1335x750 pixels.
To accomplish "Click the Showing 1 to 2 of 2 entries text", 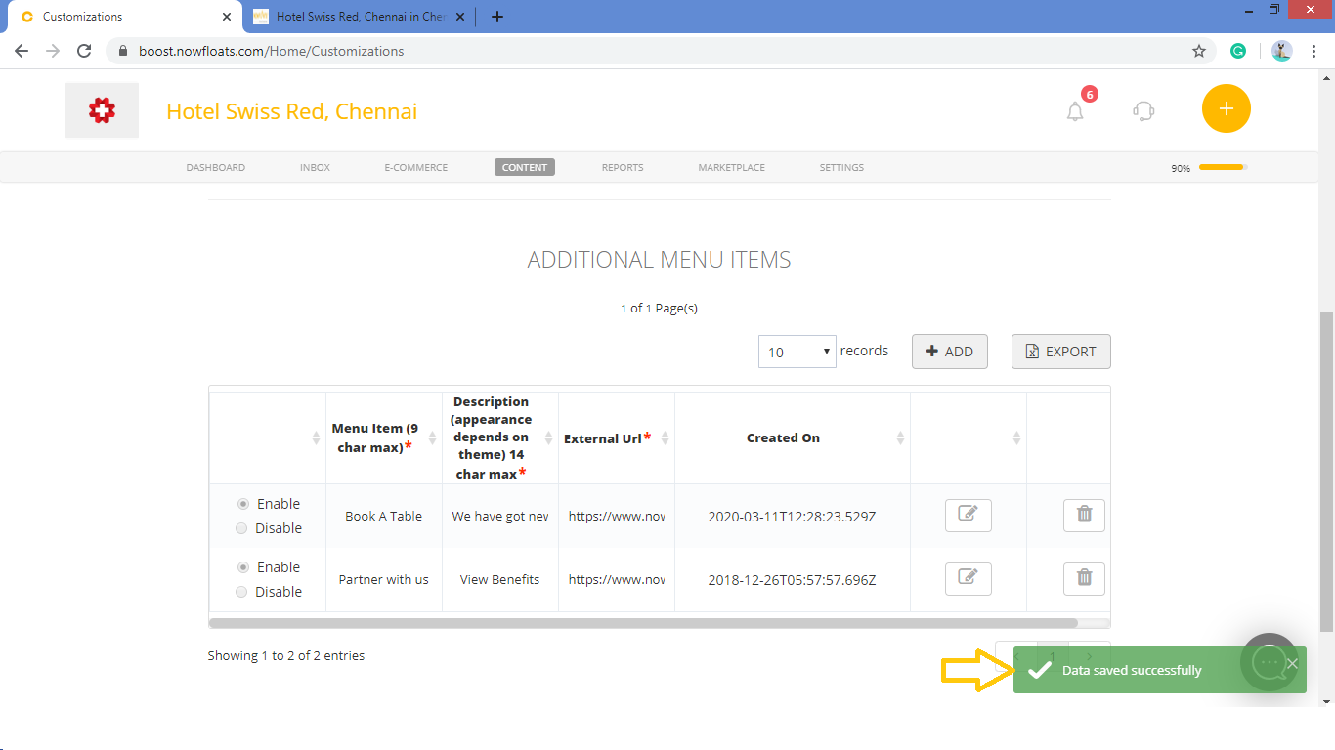I will (286, 656).
